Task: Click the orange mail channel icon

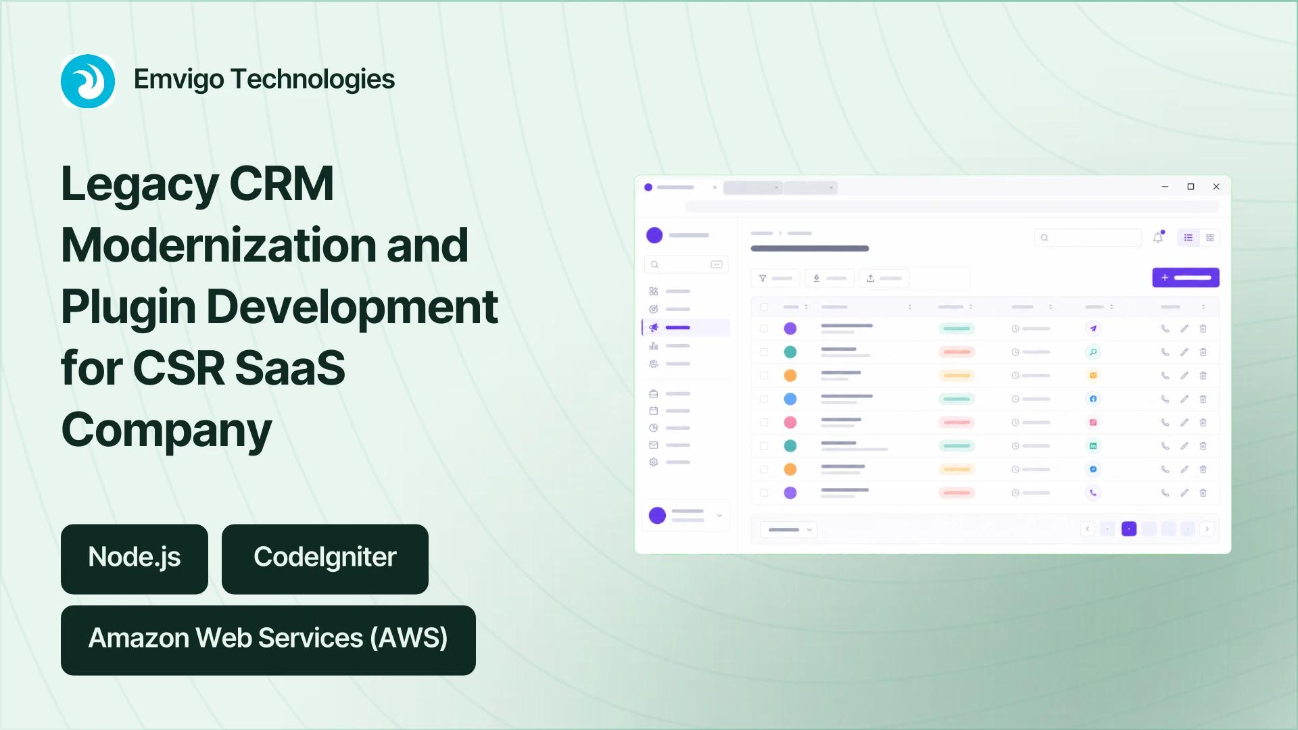Action: [1093, 375]
